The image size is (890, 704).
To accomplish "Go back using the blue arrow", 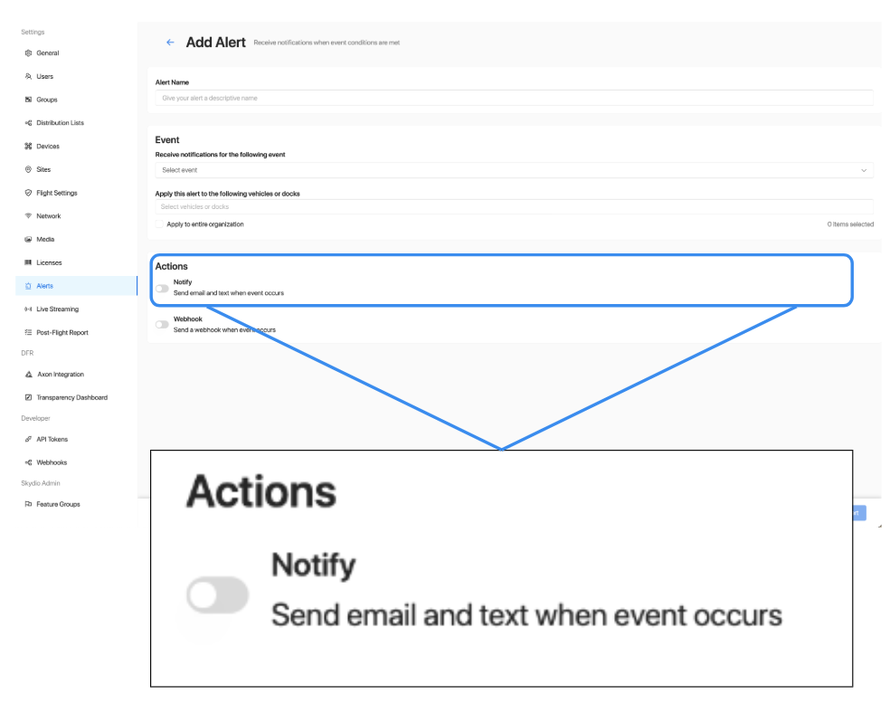I will point(170,42).
